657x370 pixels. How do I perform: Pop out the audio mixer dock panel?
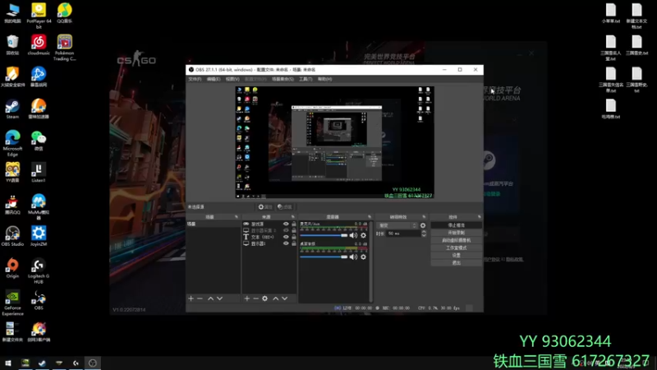[370, 217]
